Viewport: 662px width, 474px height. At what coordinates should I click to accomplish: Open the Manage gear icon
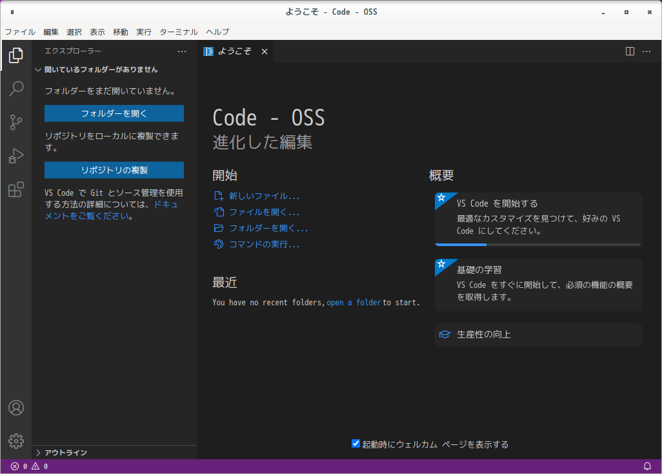[x=16, y=441]
